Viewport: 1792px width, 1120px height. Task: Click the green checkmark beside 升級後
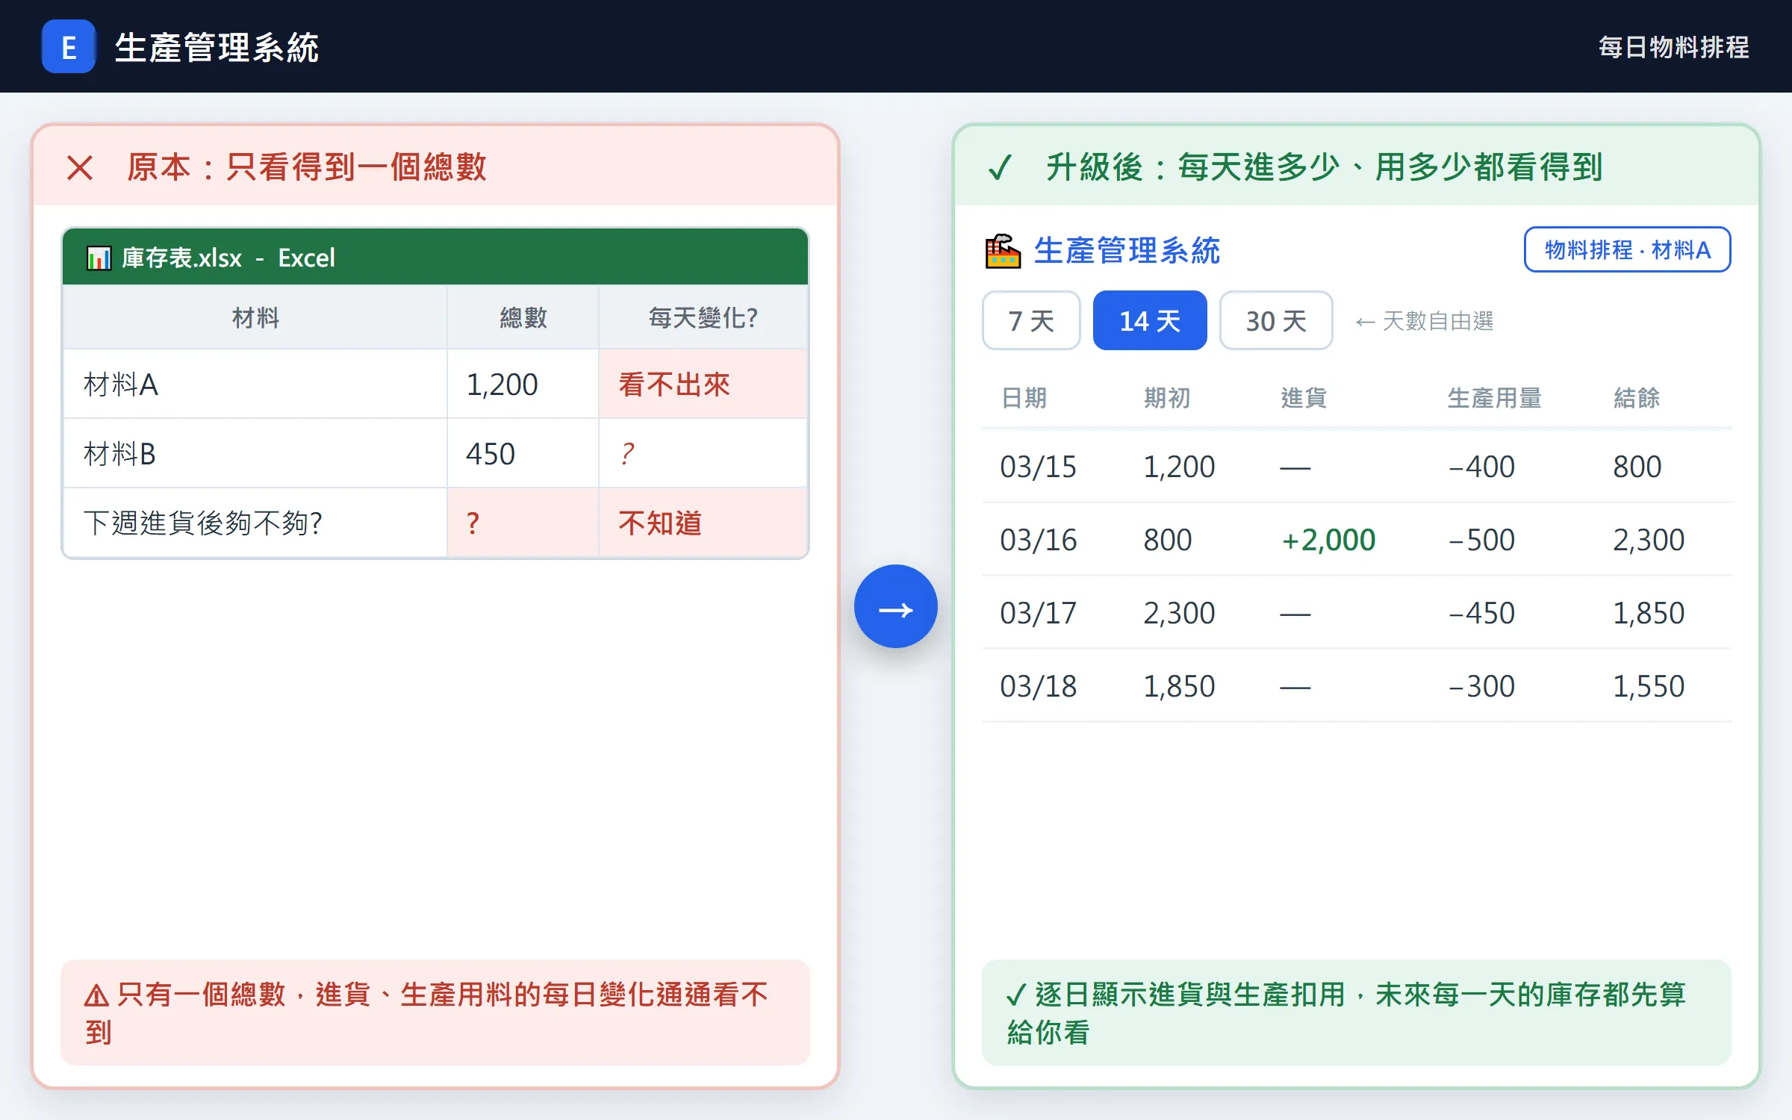pyautogui.click(x=999, y=167)
